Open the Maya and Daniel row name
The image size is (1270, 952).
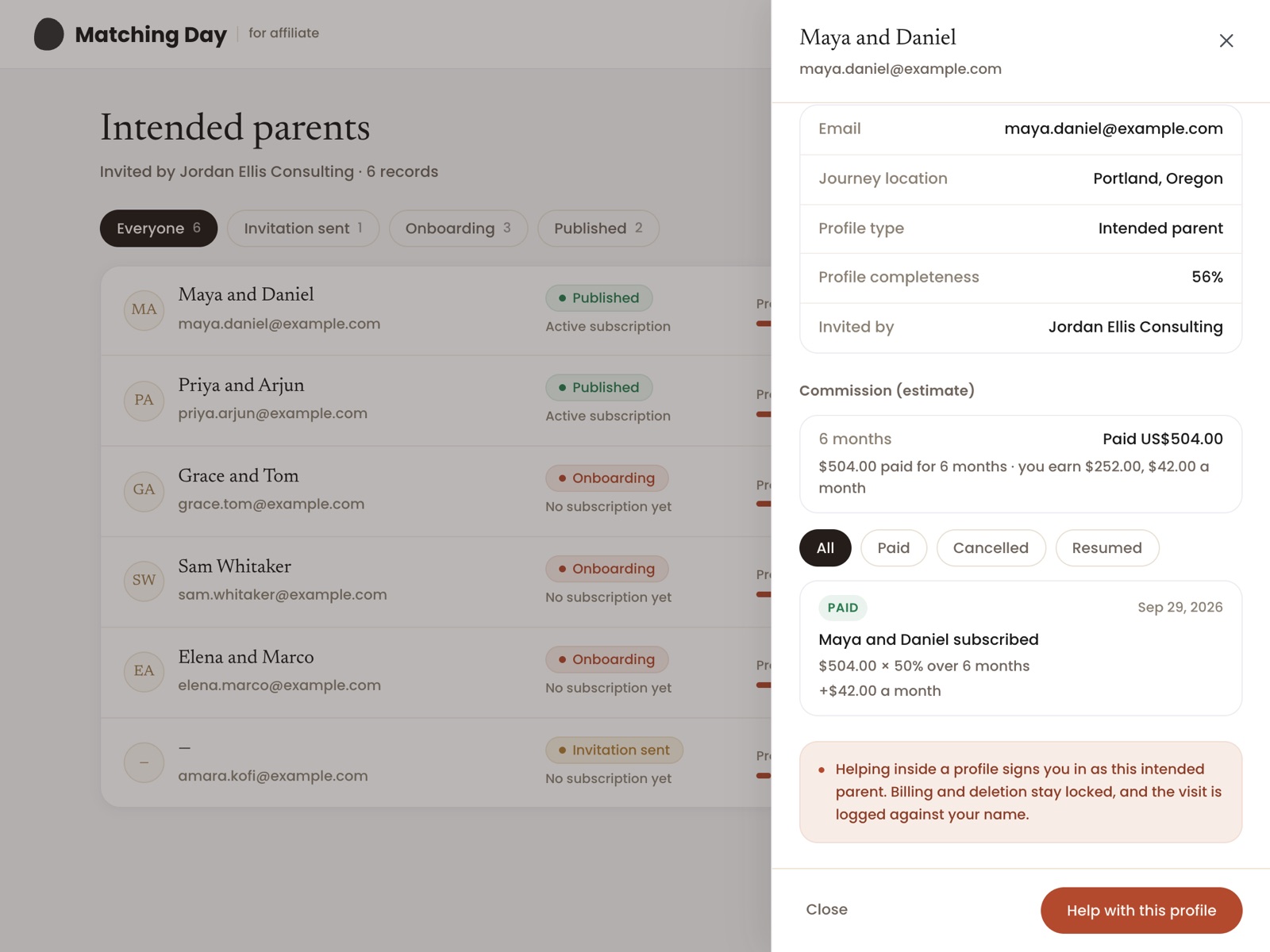click(x=246, y=294)
